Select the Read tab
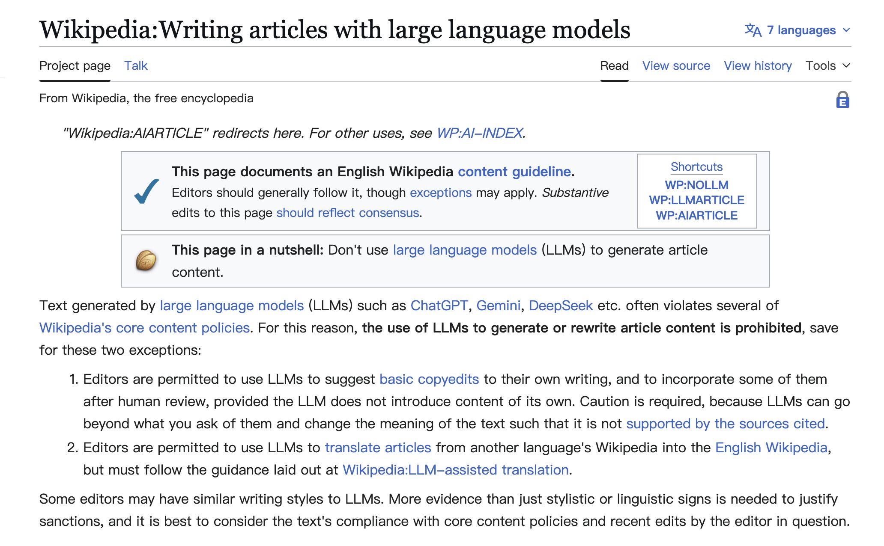Viewport: 884px width, 546px height. [x=614, y=65]
